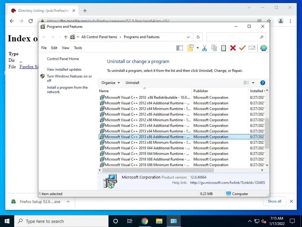
Task: Select Visual C++ 2019 X64 Additional Runtime
Action: 182,148
